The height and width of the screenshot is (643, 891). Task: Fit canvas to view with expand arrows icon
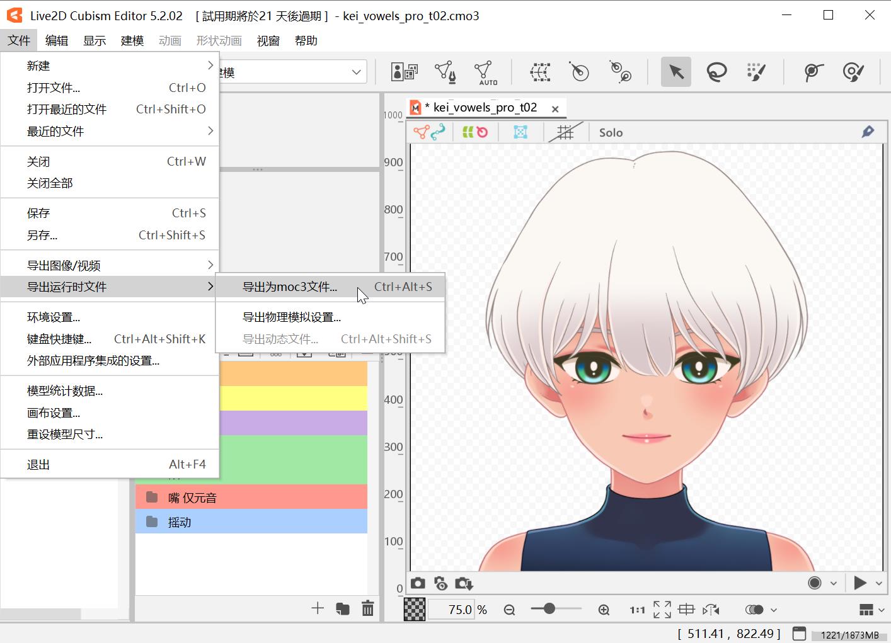click(662, 609)
